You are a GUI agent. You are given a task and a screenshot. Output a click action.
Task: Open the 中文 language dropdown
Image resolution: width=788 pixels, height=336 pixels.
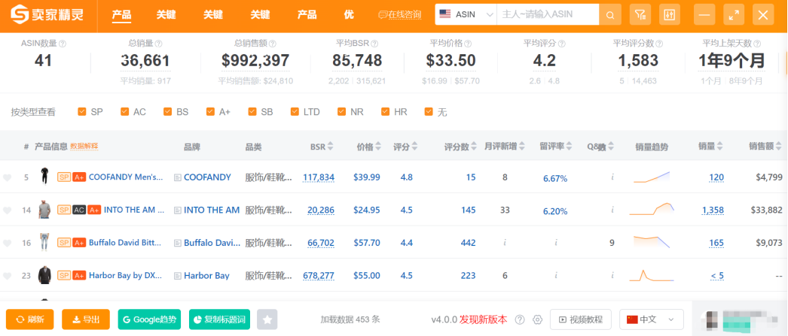click(x=651, y=319)
